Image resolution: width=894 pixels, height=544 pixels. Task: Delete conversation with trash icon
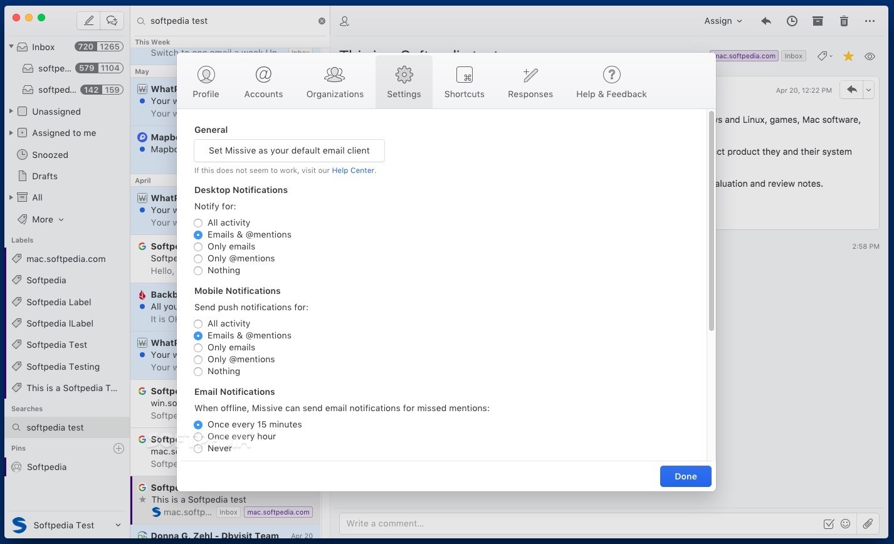(844, 21)
